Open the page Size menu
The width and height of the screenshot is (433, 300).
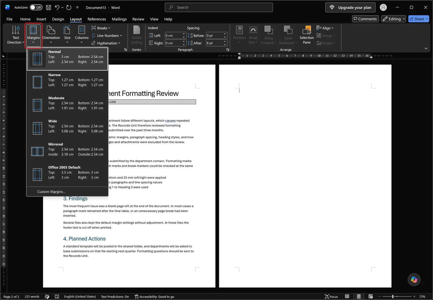[67, 35]
